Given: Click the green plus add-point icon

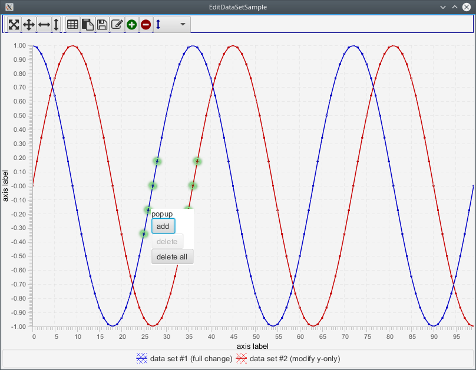Looking at the screenshot, I should pos(131,25).
